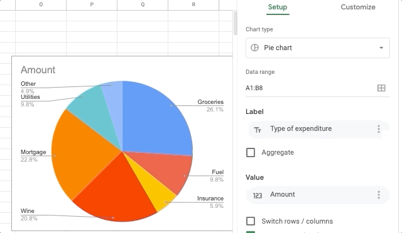Image resolution: width=402 pixels, height=233 pixels.
Task: Click the 4.9% percentage label
Action: (28, 91)
